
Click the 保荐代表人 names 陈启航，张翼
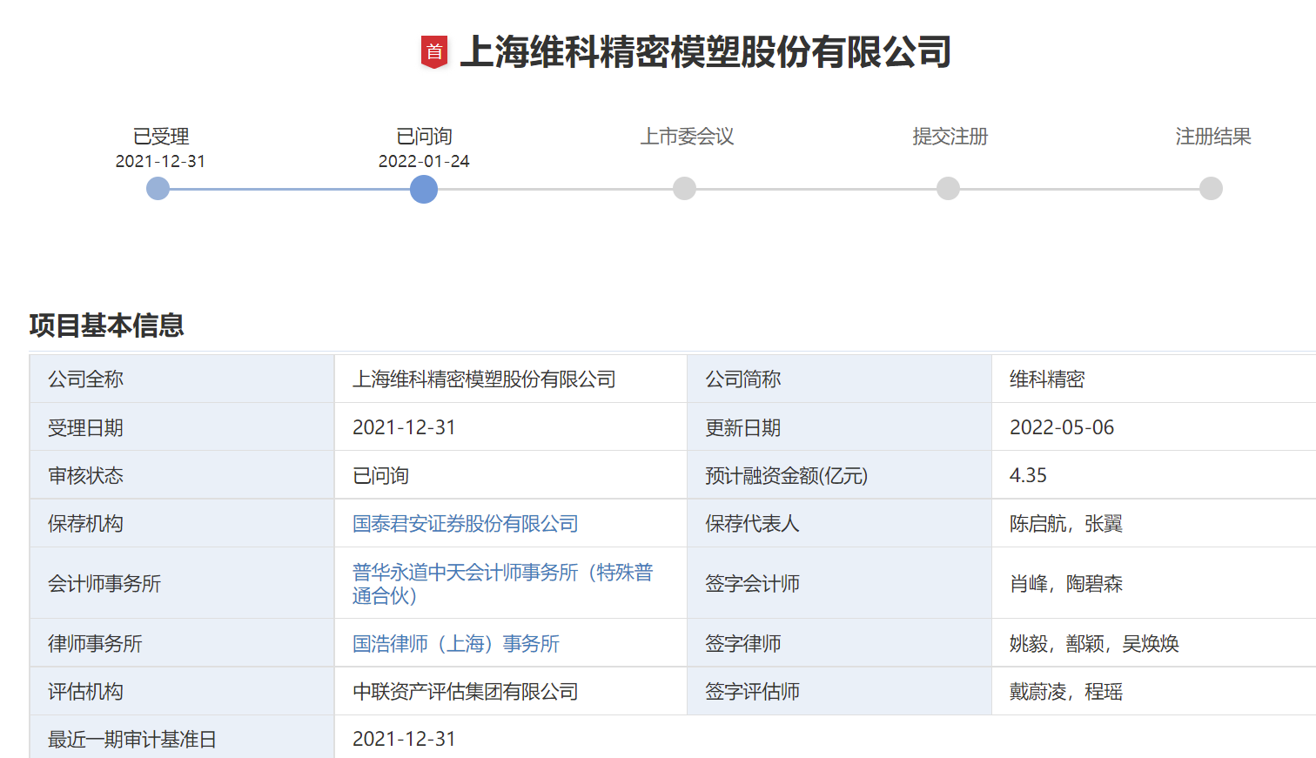tap(1065, 524)
